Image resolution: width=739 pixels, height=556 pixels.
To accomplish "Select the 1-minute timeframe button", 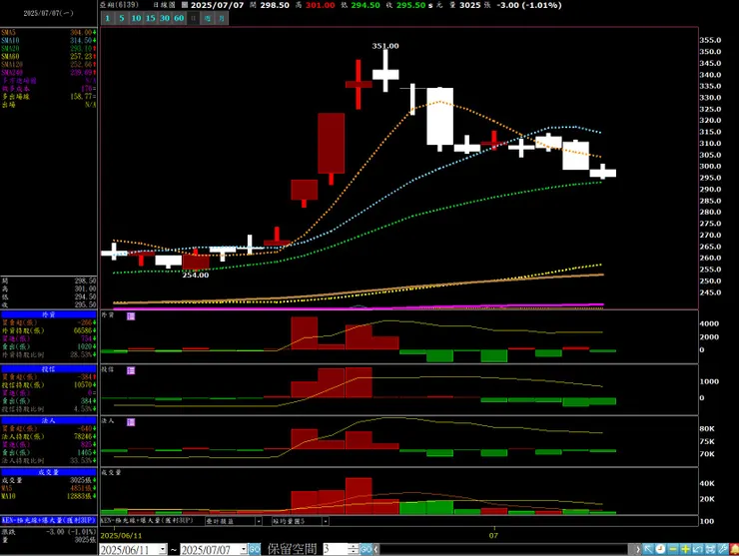I will coord(108,18).
